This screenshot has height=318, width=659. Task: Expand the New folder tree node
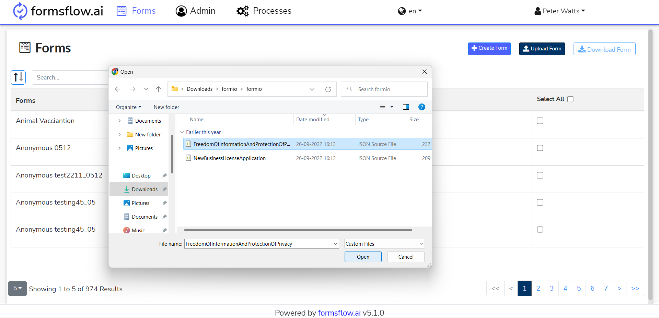(119, 134)
